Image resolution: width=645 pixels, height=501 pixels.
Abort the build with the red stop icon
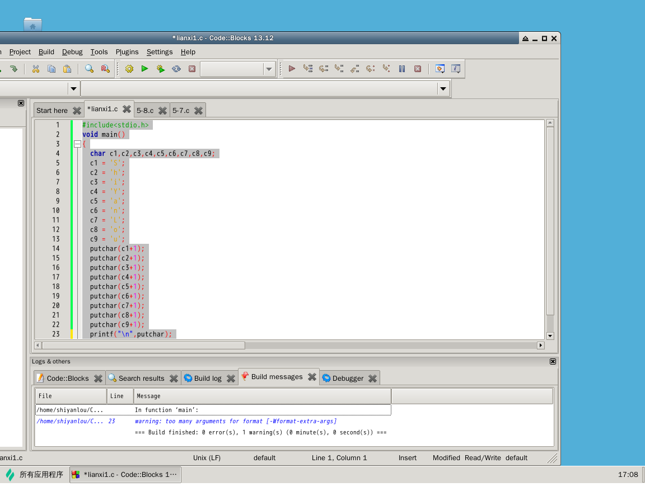point(192,69)
